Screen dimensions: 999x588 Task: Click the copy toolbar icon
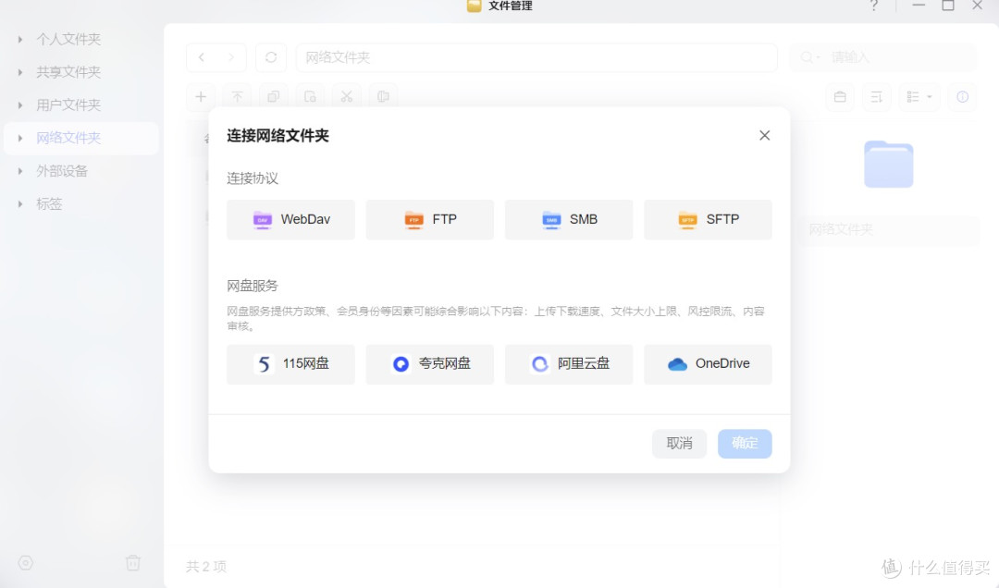pyautogui.click(x=273, y=97)
